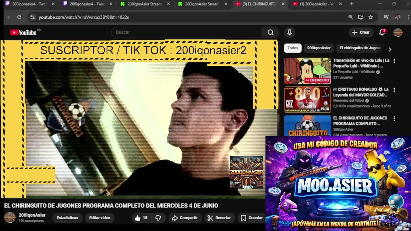Click the Editar vídeo button
This screenshot has width=411, height=231.
(100, 218)
